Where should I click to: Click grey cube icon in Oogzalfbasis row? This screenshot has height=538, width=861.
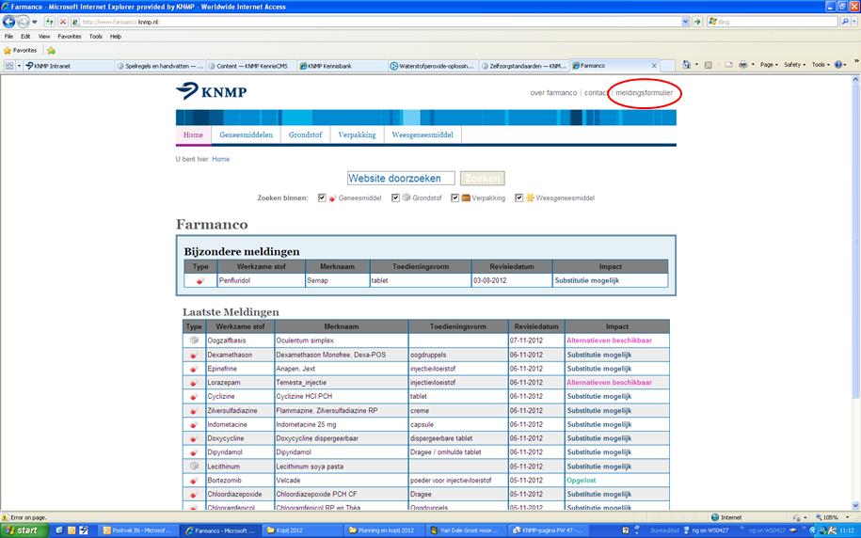tap(194, 340)
